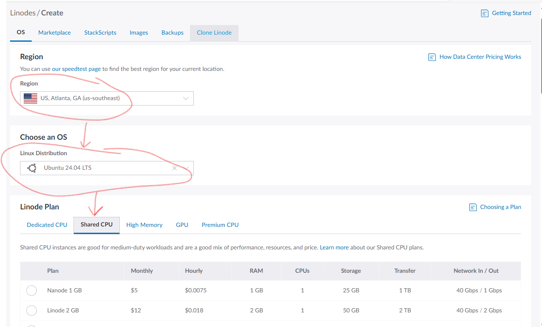The image size is (542, 327).
Task: Click the Transfer column header
Action: (405, 271)
